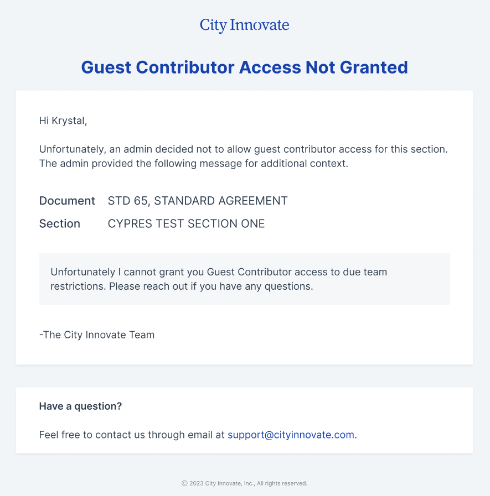This screenshot has width=490, height=496.
Task: Click the Unfortunately I cannot grant message text
Action: pos(219,272)
